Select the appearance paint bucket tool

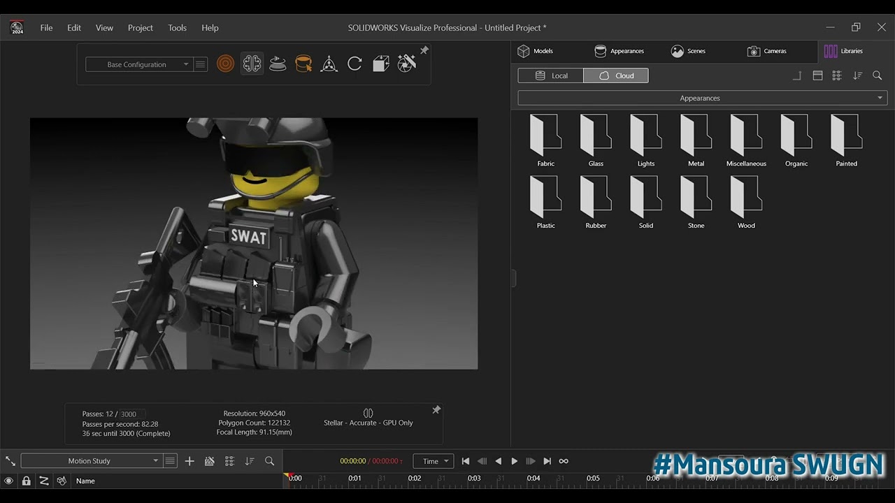(x=303, y=64)
